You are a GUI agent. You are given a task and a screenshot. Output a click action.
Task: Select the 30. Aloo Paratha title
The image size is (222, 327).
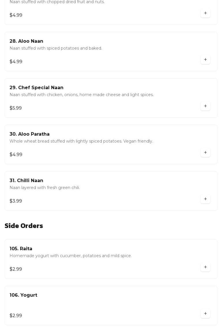point(30,134)
